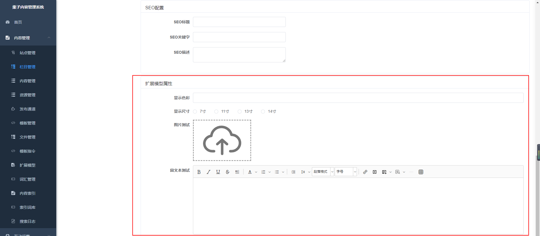Image resolution: width=540 pixels, height=236 pixels.
Task: Apply strikethrough text formatting
Action: 228,172
